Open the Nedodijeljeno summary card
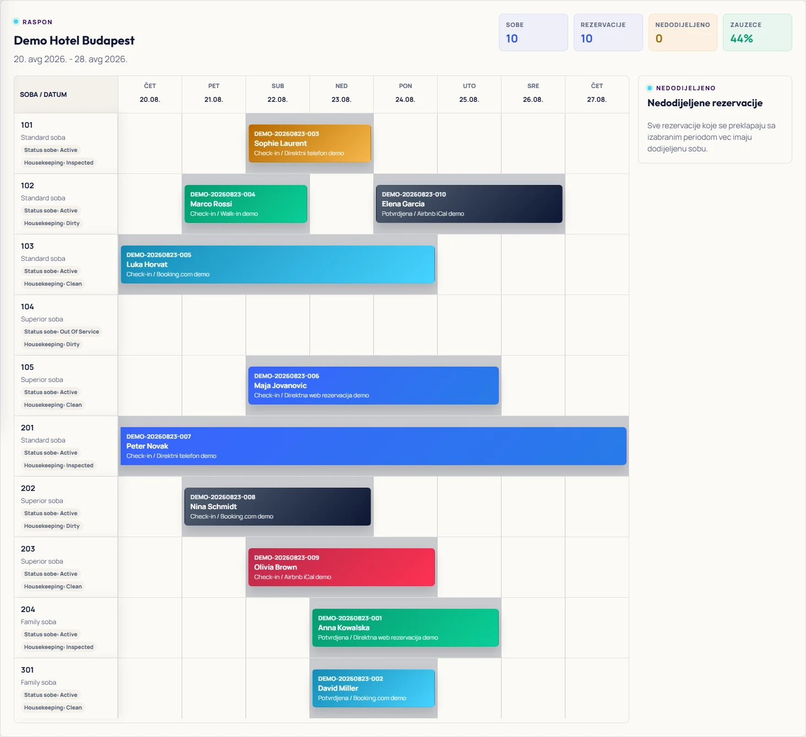Screen dimensions: 806x737 tap(683, 32)
